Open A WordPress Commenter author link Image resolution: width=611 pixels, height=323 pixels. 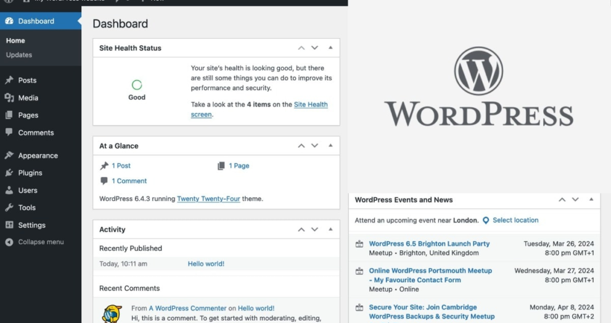[187, 308]
